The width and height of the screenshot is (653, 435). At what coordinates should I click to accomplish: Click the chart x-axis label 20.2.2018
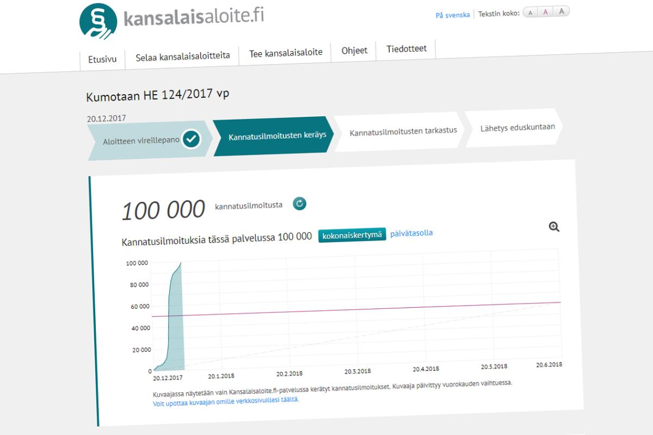tap(289, 374)
